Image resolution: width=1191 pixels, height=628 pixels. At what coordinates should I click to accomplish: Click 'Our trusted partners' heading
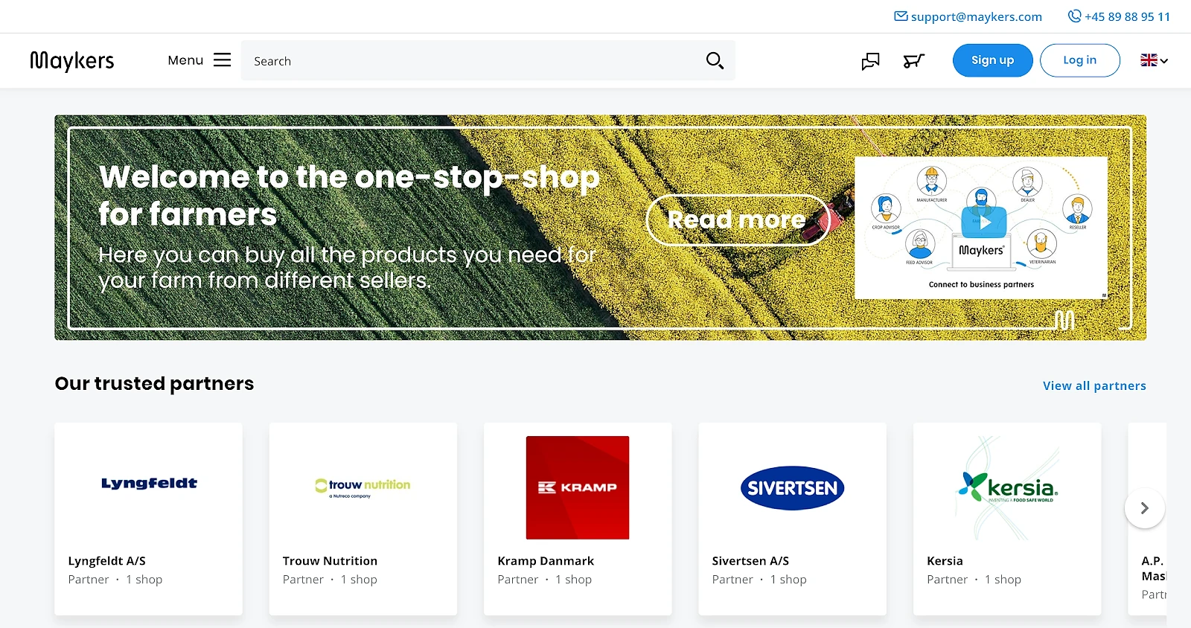tap(154, 383)
